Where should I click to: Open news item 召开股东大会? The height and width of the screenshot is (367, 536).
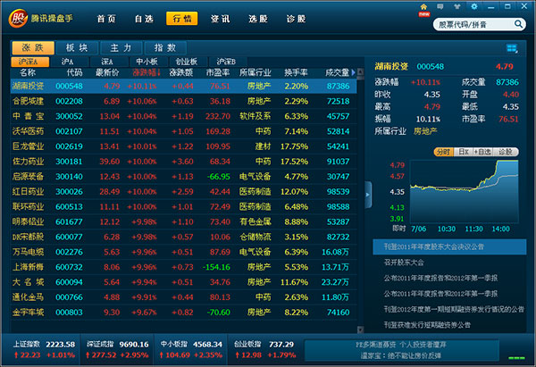pyautogui.click(x=404, y=263)
